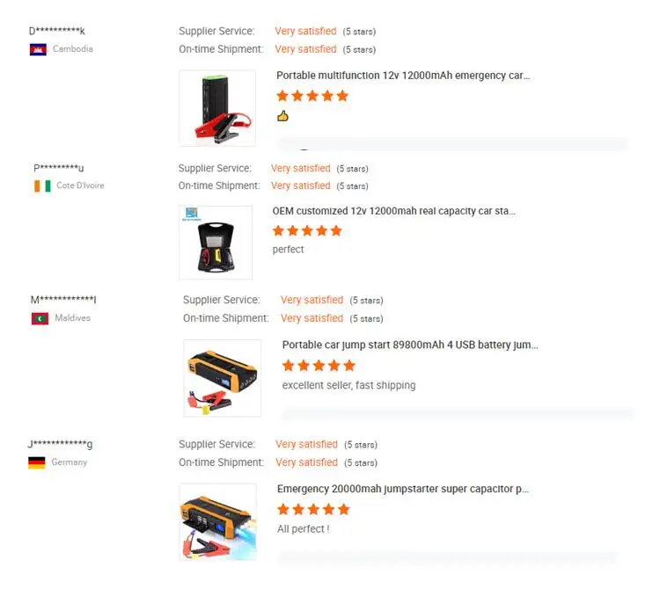This screenshot has width=660, height=589.
Task: Click 'Very satisfied' On-time Shipment for Germany reviewer
Action: [306, 462]
